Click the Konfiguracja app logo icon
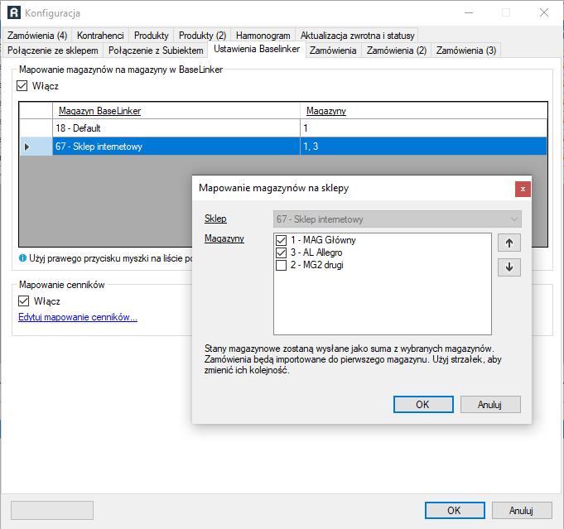564x529 pixels. click(x=14, y=12)
